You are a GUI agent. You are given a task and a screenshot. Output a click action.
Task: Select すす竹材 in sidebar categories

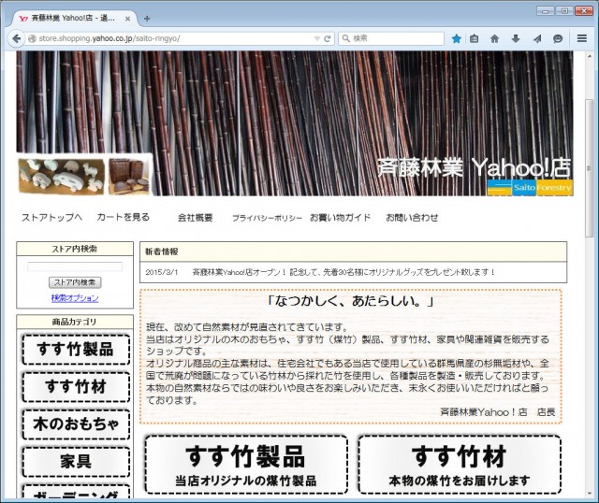[76, 387]
